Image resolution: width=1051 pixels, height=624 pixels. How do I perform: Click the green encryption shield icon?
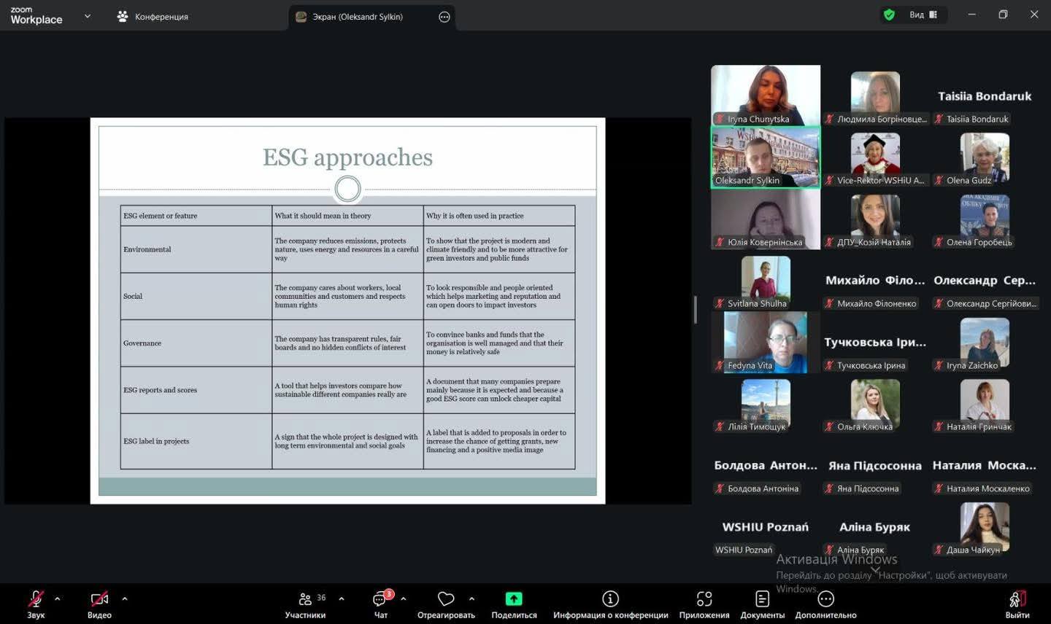pyautogui.click(x=889, y=15)
